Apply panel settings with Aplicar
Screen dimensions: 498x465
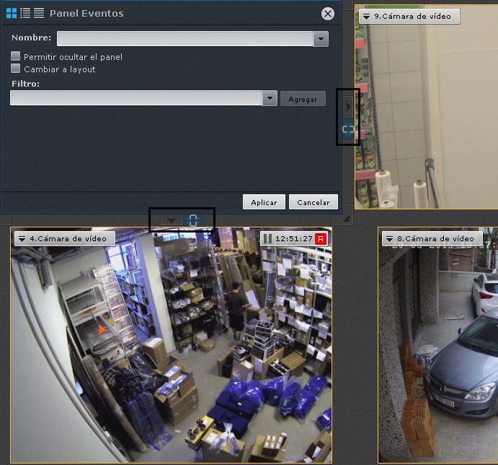coord(264,202)
